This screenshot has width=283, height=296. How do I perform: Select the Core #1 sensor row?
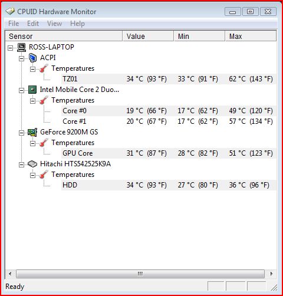pos(169,121)
